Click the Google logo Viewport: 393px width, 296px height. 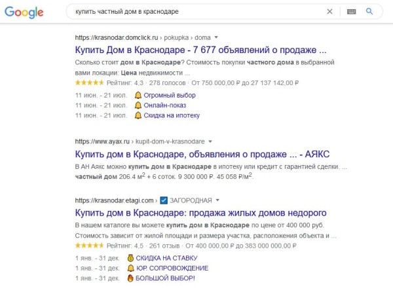(x=24, y=12)
